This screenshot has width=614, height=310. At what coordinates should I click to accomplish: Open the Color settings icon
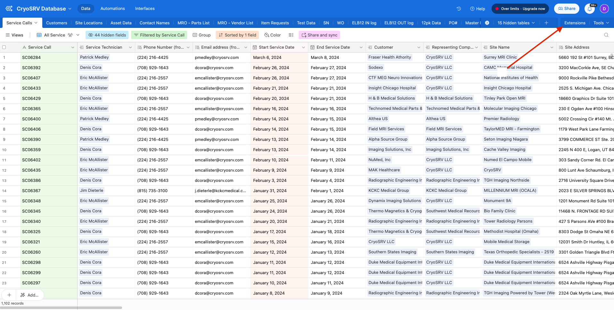click(x=266, y=35)
